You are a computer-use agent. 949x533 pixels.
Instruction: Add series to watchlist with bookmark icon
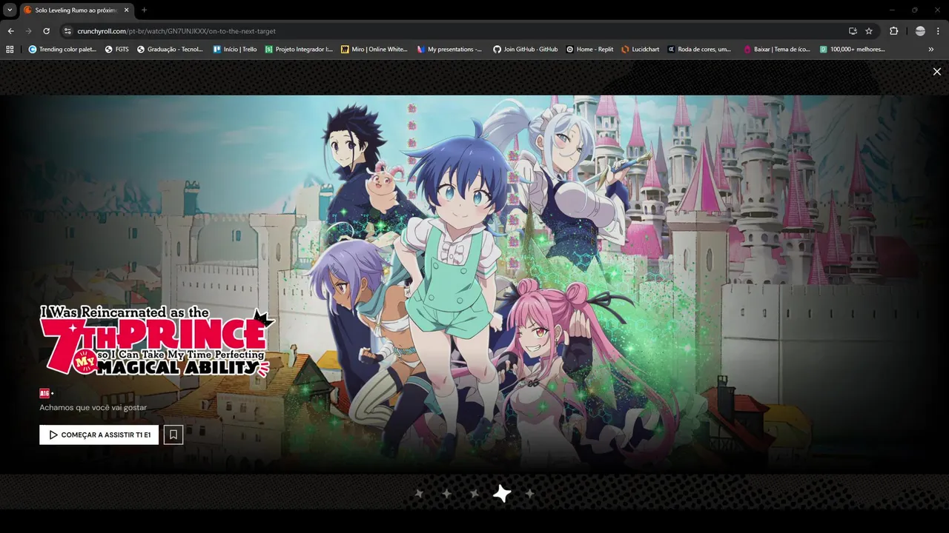point(173,435)
